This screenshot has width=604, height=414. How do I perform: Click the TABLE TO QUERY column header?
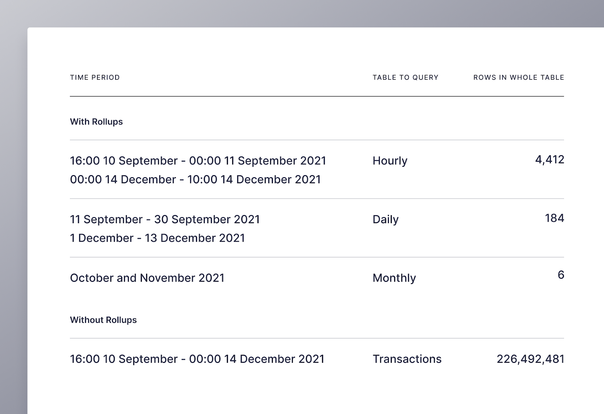point(405,77)
